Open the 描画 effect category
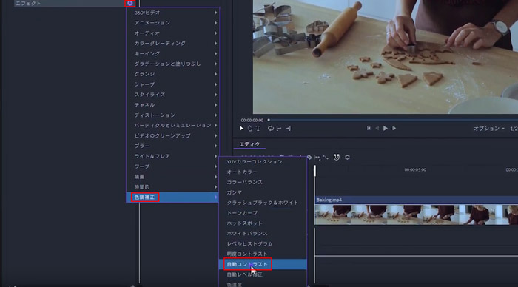This screenshot has height=287, width=518. coord(172,177)
